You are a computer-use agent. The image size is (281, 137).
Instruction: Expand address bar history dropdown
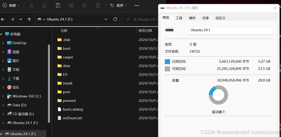[106, 19]
